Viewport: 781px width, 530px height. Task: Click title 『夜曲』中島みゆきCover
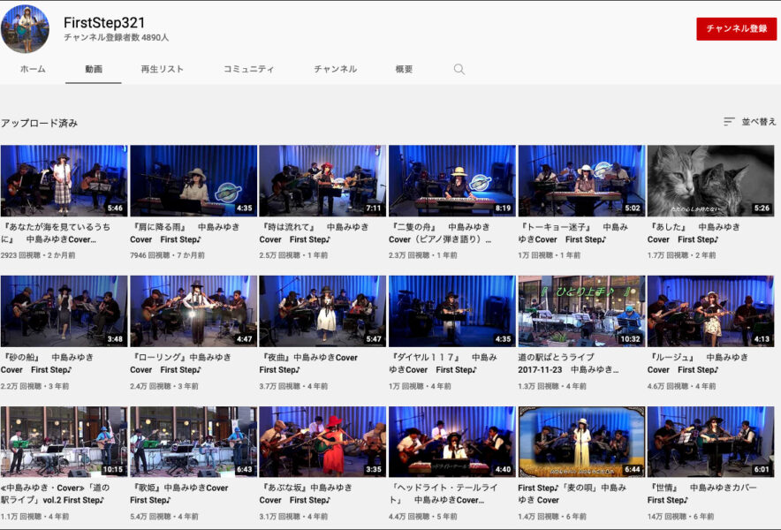tap(308, 363)
